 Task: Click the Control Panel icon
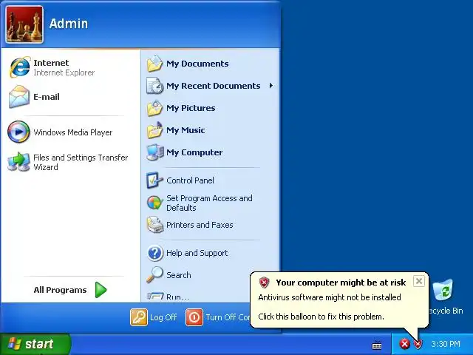154,180
